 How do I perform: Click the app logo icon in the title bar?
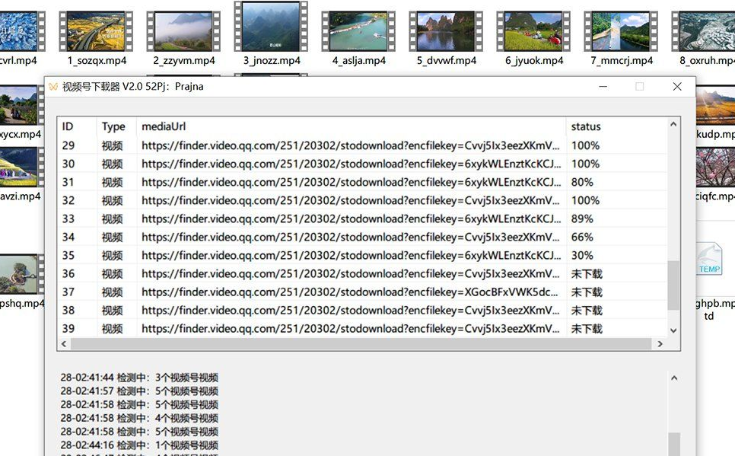coord(55,86)
